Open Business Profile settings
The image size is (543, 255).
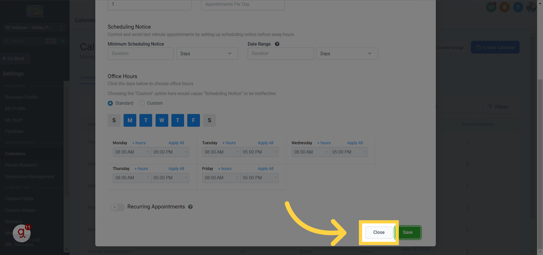click(21, 97)
